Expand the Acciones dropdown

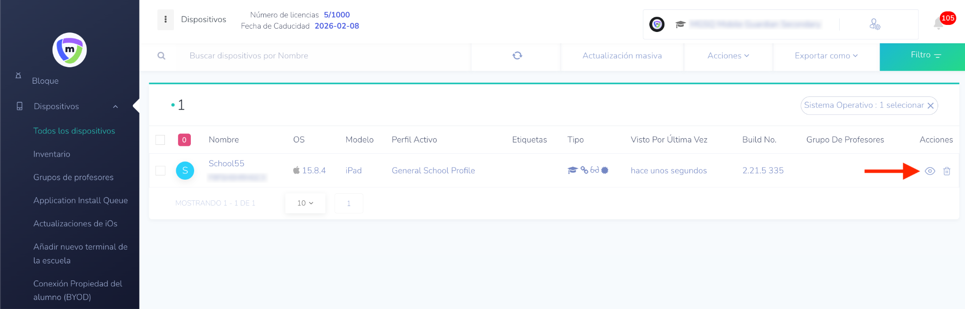pos(728,56)
